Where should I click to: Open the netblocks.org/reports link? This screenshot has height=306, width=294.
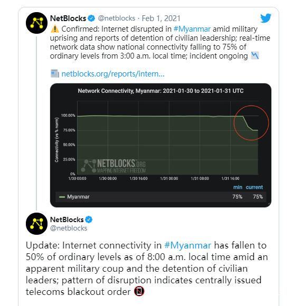(113, 74)
